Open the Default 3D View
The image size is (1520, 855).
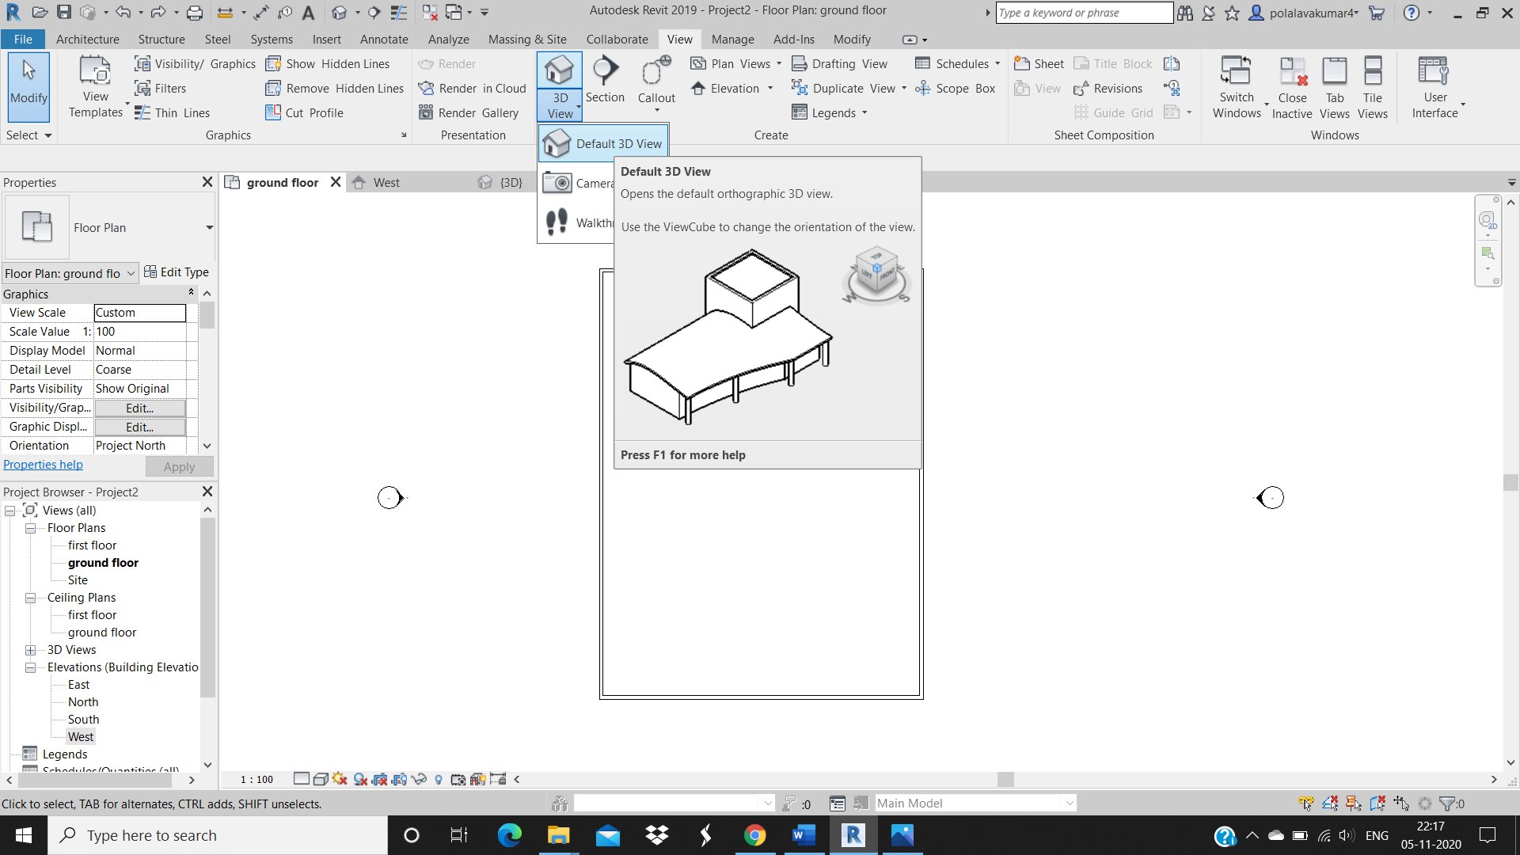click(603, 143)
